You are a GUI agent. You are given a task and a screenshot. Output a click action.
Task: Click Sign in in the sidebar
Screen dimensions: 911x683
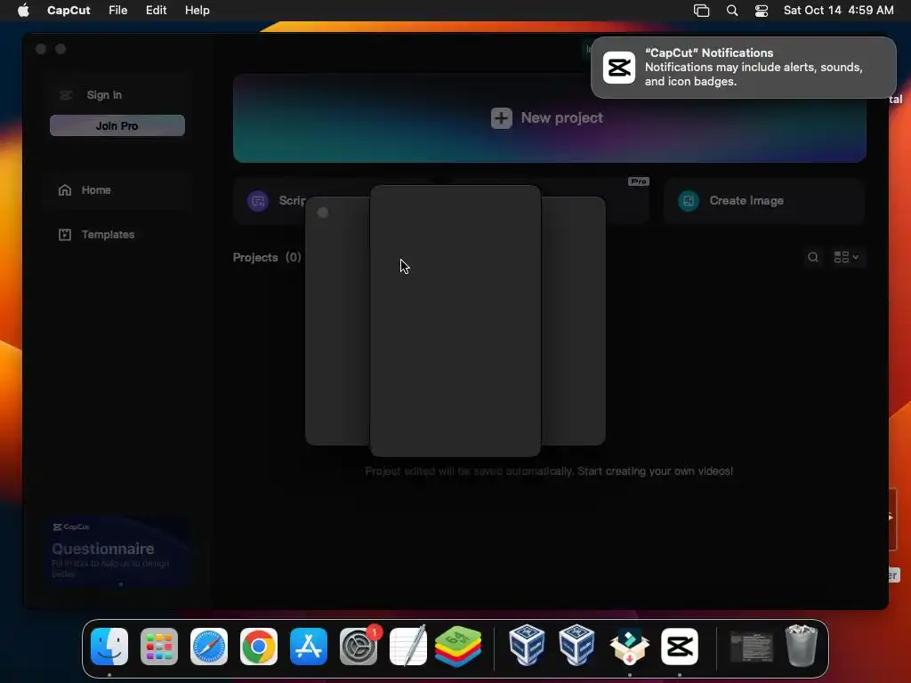(x=104, y=94)
